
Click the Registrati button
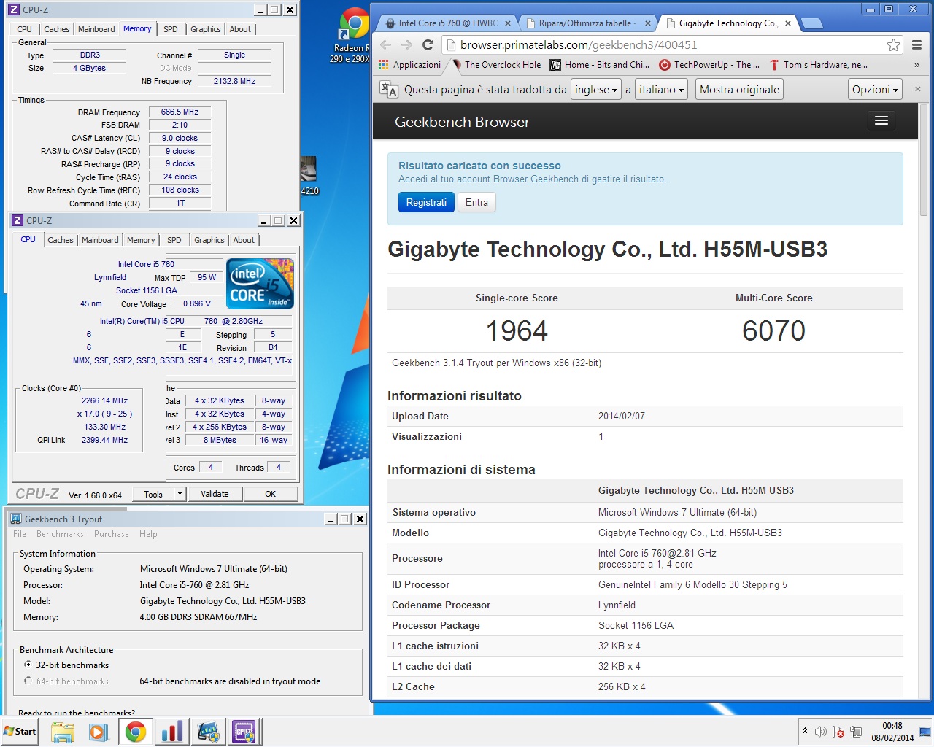[426, 202]
